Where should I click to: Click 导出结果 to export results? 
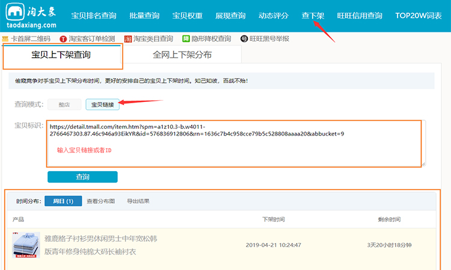[138, 201]
